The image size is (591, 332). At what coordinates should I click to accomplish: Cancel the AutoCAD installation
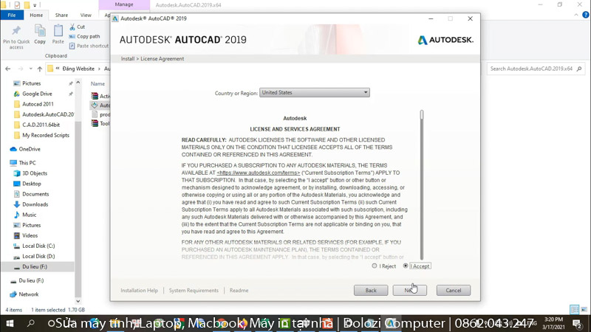[454, 290]
